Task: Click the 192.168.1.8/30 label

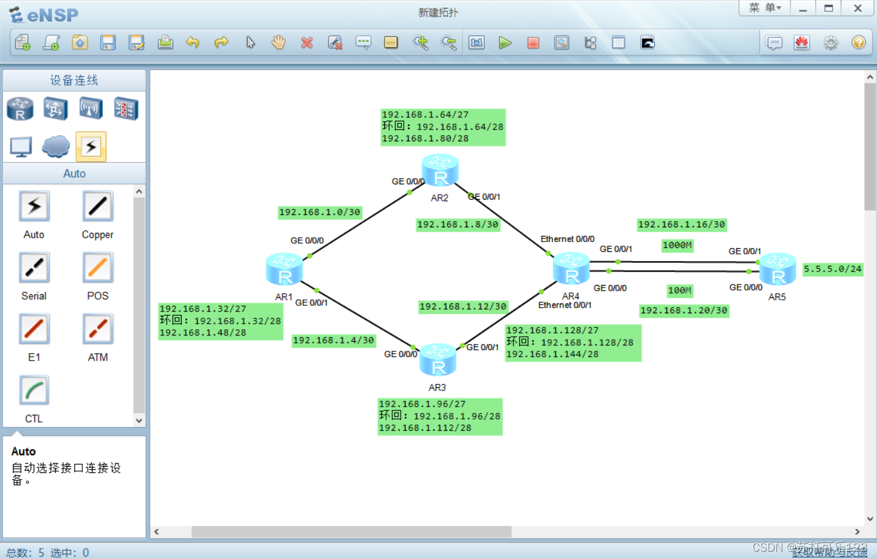Action: pos(458,225)
